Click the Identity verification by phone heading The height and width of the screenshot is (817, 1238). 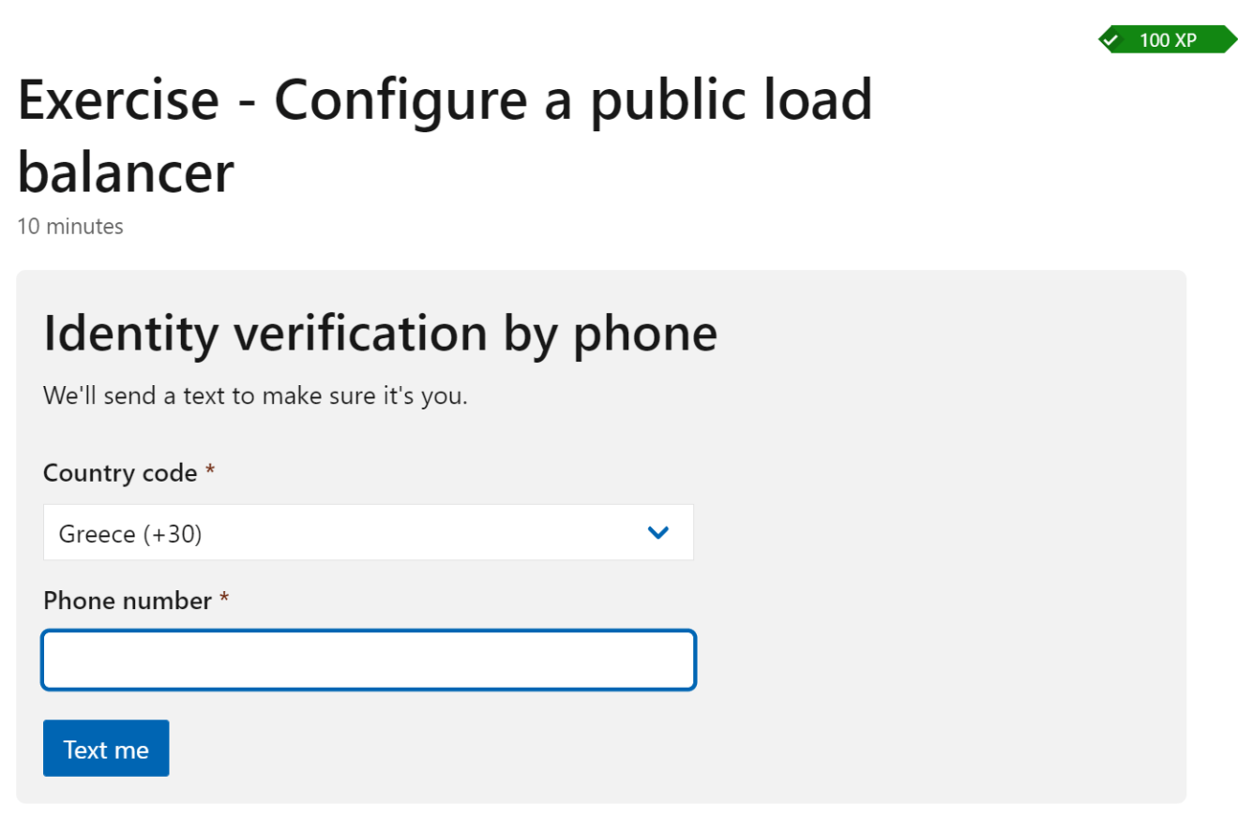pyautogui.click(x=379, y=334)
